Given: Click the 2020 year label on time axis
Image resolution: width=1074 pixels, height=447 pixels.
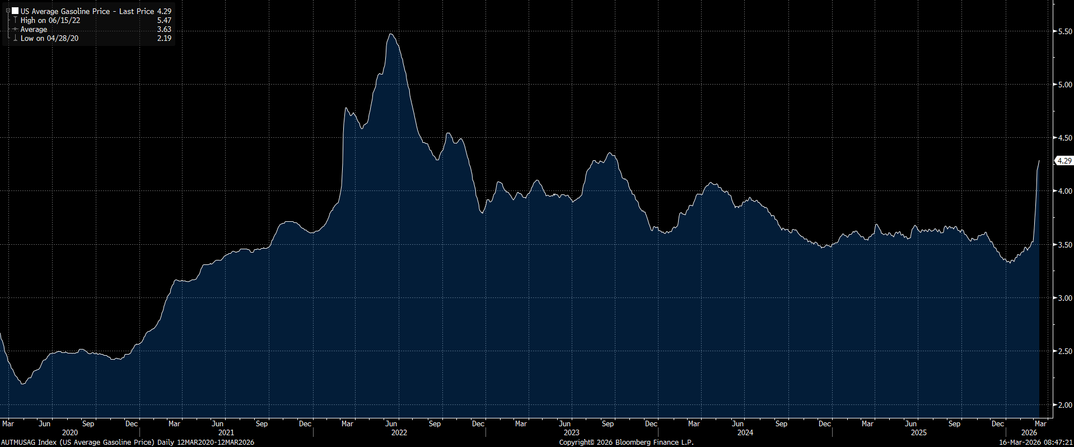Looking at the screenshot, I should 70,432.
